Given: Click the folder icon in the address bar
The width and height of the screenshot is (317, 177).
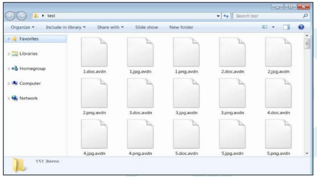Looking at the screenshot, I should [36, 15].
